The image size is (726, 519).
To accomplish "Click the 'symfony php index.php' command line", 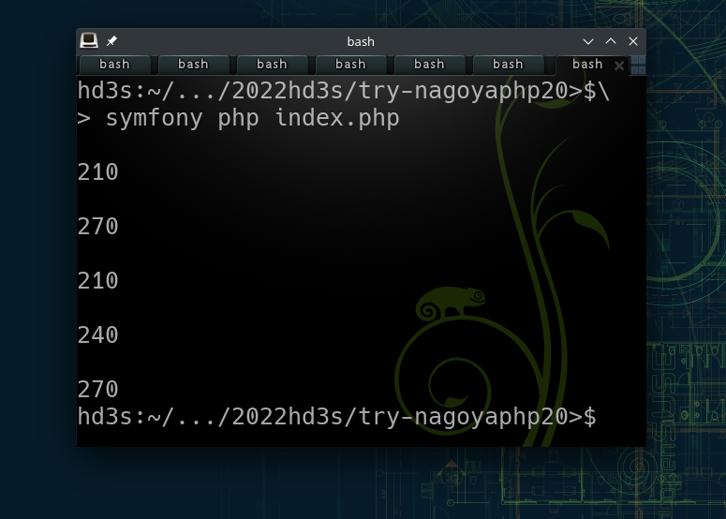I will point(252,118).
